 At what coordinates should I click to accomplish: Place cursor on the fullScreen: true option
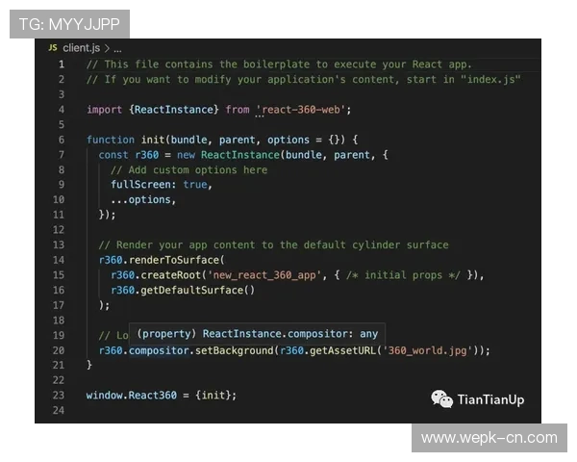[160, 185]
